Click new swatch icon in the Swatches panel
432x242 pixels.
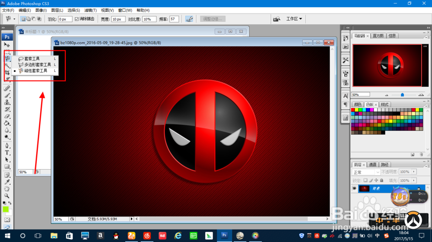413,155
